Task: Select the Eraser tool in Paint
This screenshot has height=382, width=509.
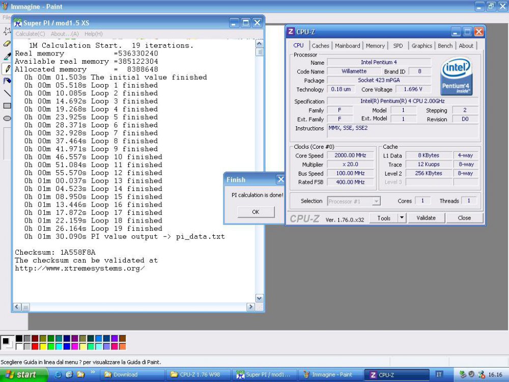Action: [6, 43]
